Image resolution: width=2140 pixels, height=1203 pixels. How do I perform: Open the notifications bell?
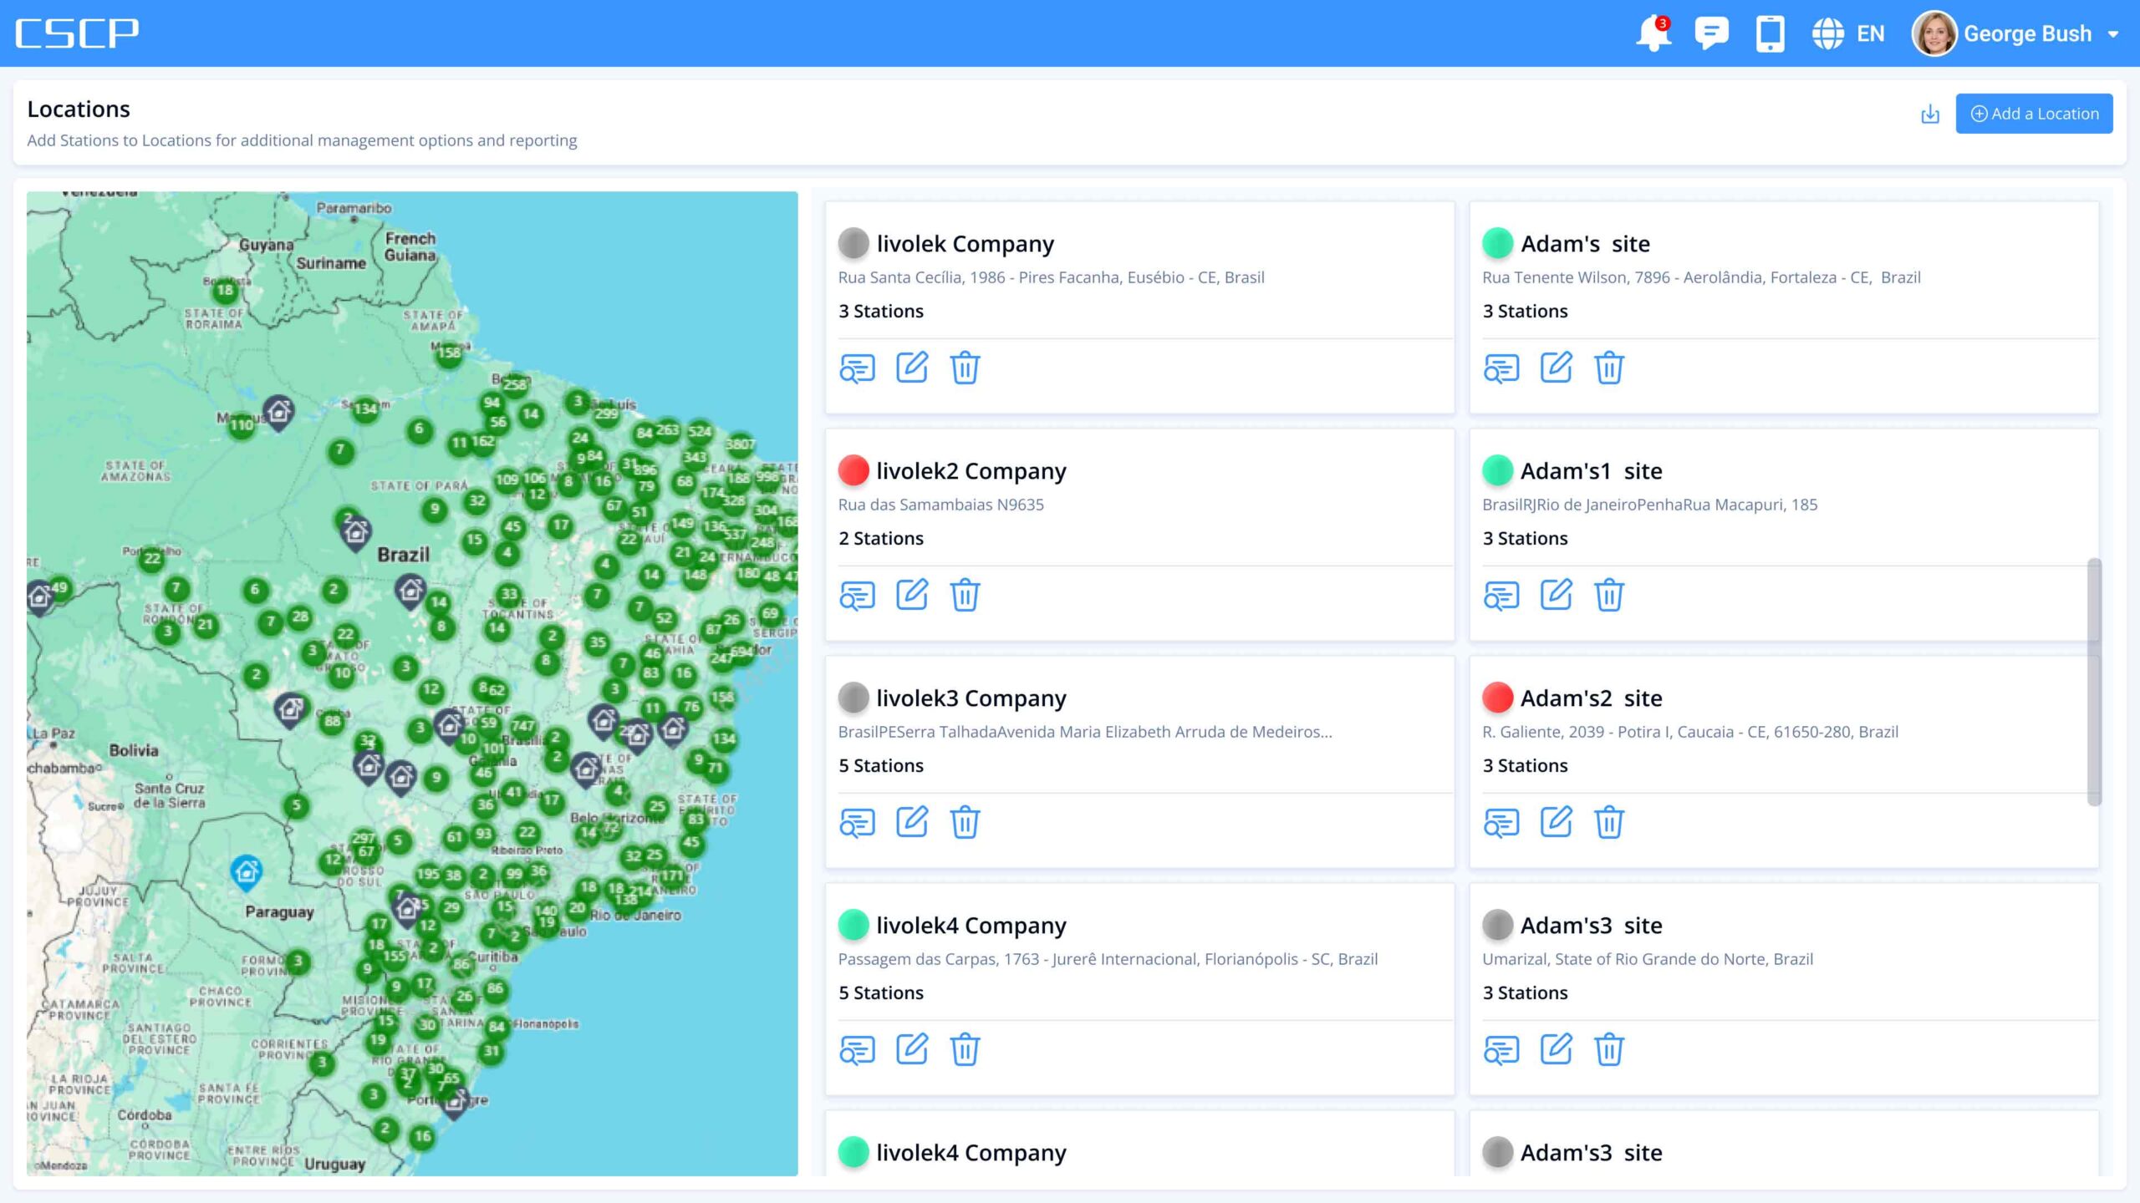1653,34
